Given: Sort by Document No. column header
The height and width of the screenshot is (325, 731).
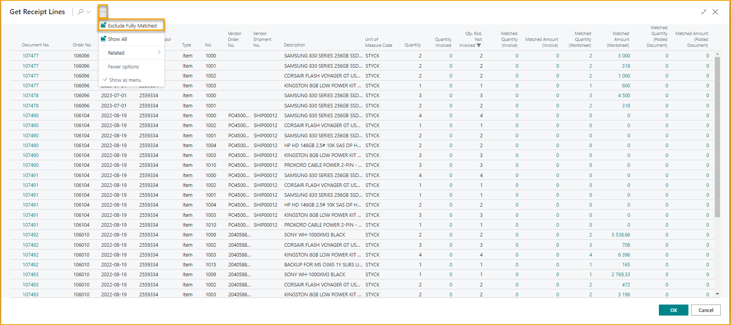Looking at the screenshot, I should (36, 45).
